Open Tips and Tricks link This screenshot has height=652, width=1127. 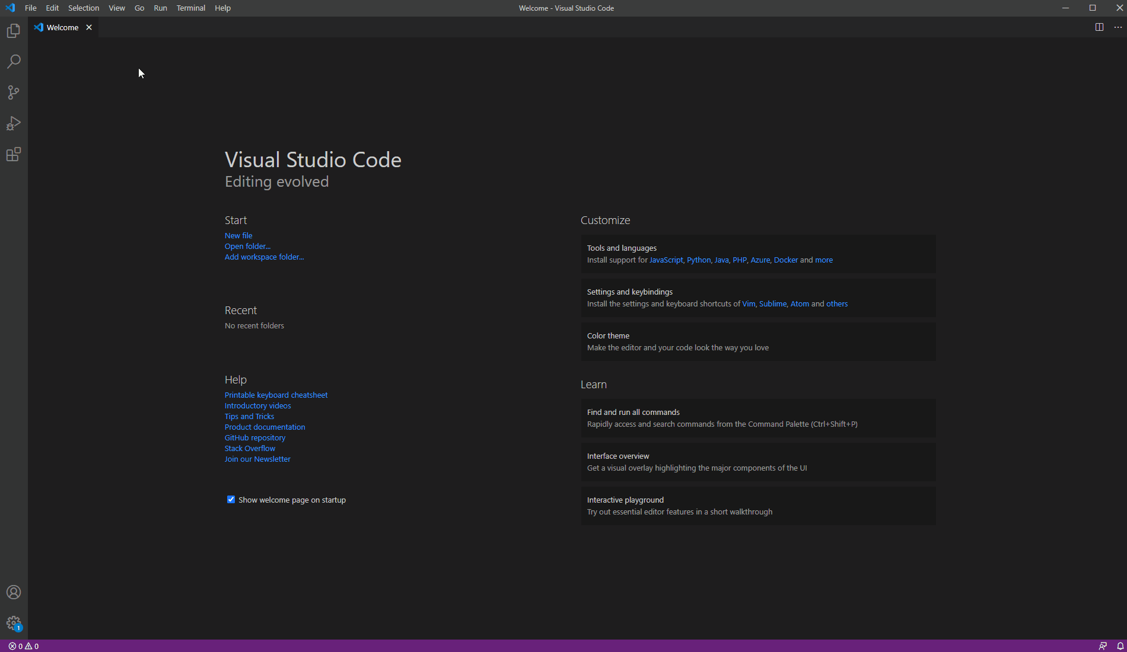tap(249, 416)
